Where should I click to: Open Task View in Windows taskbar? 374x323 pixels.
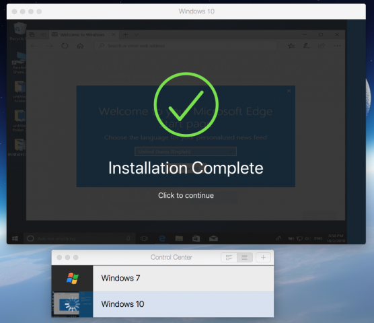click(144, 239)
